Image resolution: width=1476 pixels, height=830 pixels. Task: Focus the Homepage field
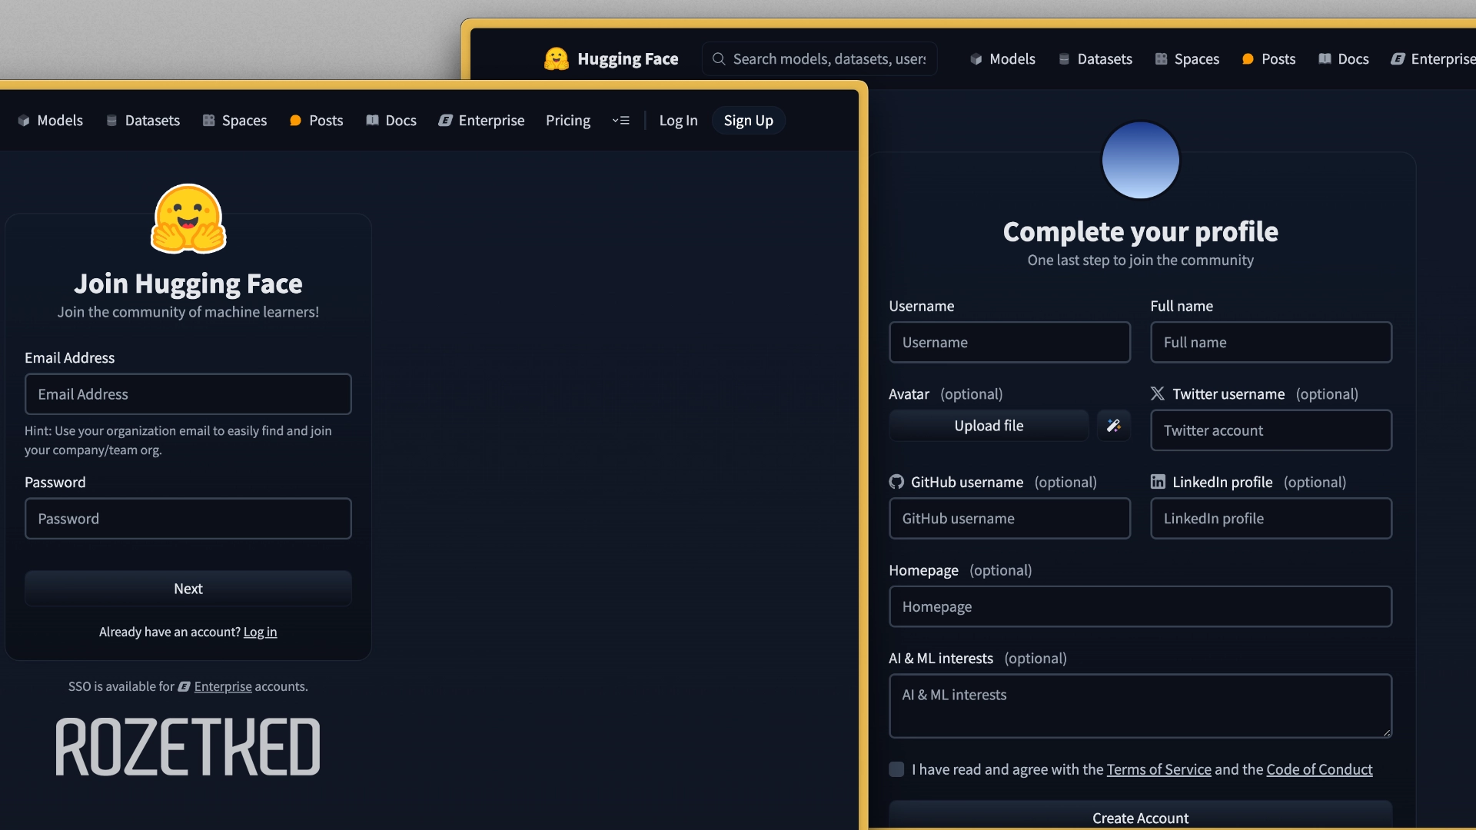click(x=1140, y=606)
